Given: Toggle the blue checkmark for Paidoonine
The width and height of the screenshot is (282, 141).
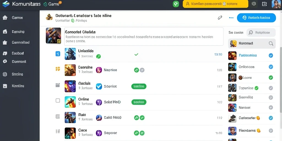Looking at the screenshot, I should 271,56.
